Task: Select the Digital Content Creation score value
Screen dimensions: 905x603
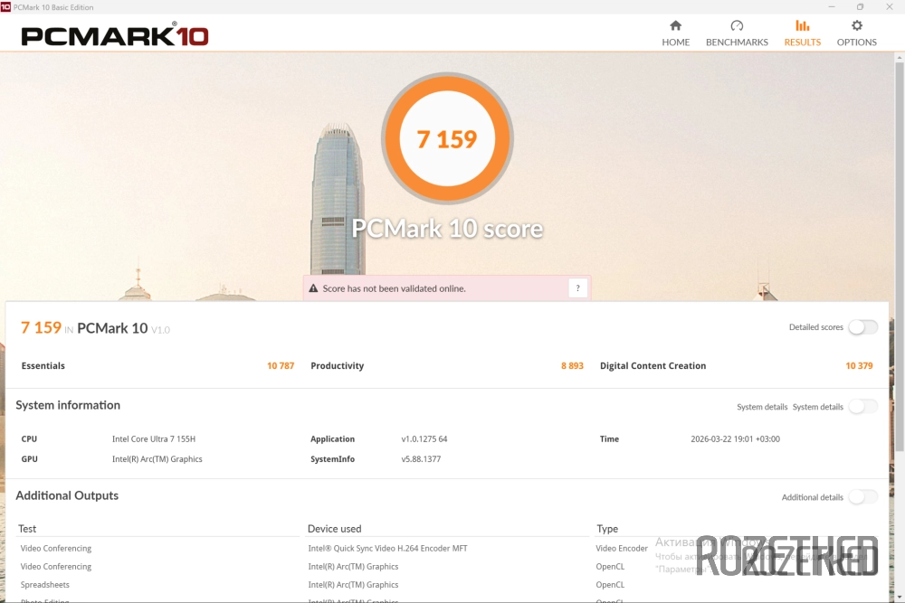Action: [859, 366]
